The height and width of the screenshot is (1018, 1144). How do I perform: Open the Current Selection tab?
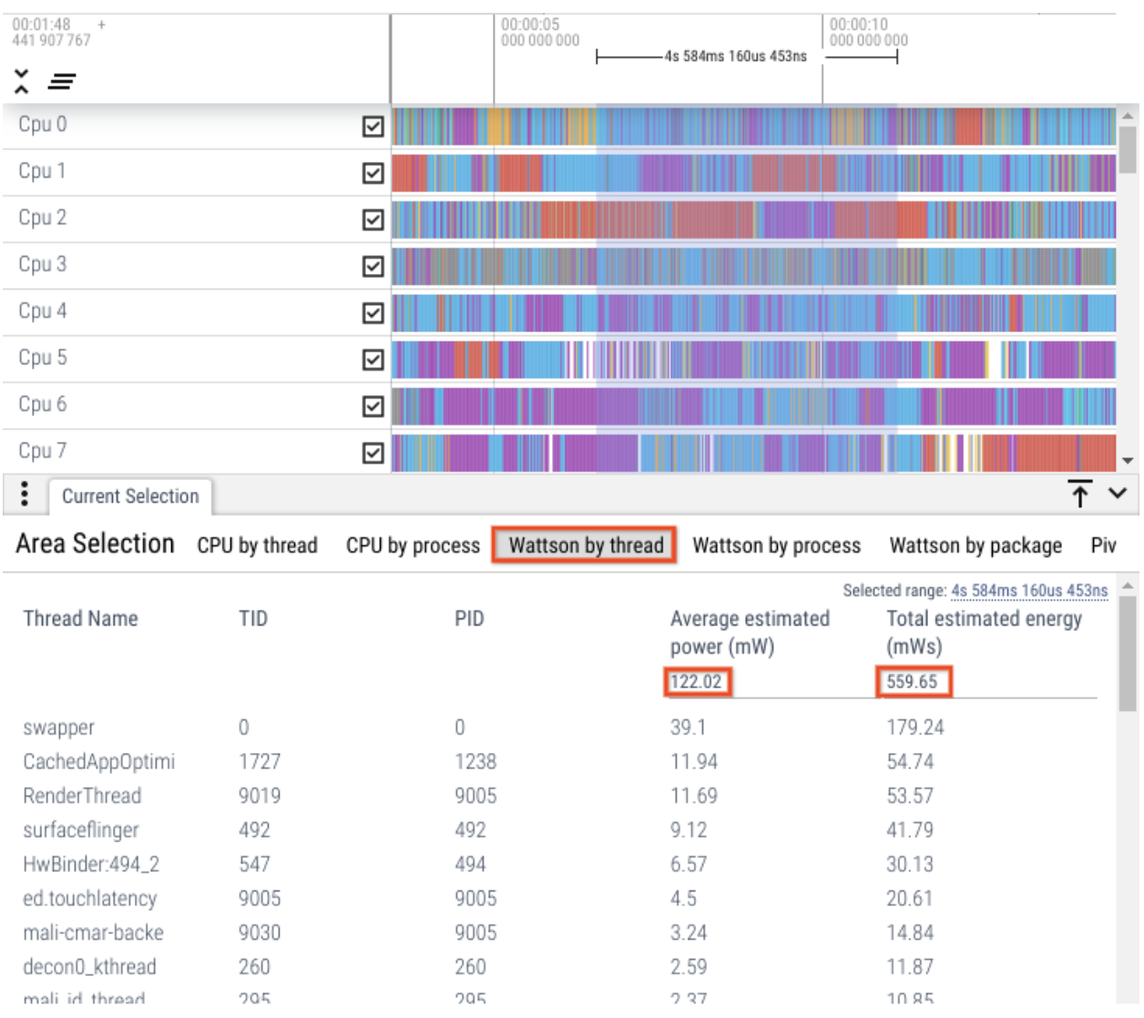[130, 496]
